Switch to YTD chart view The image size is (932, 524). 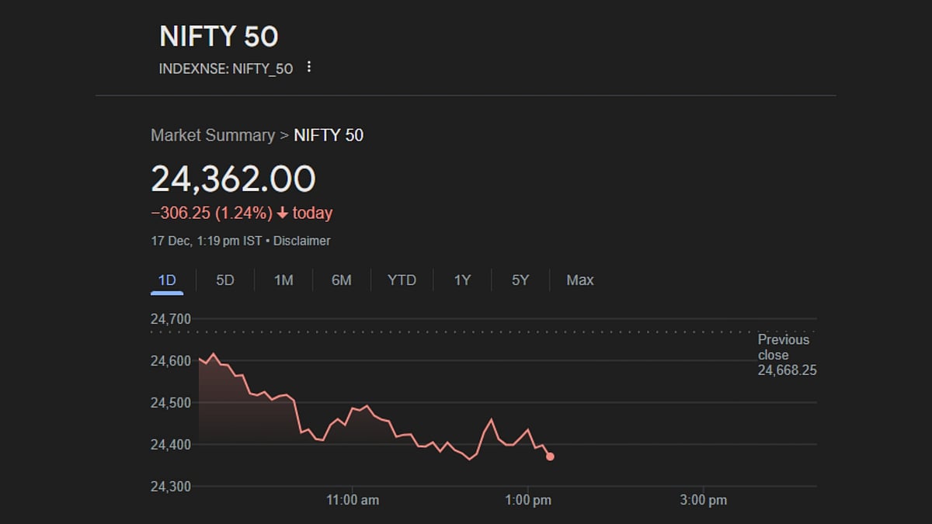pyautogui.click(x=402, y=280)
